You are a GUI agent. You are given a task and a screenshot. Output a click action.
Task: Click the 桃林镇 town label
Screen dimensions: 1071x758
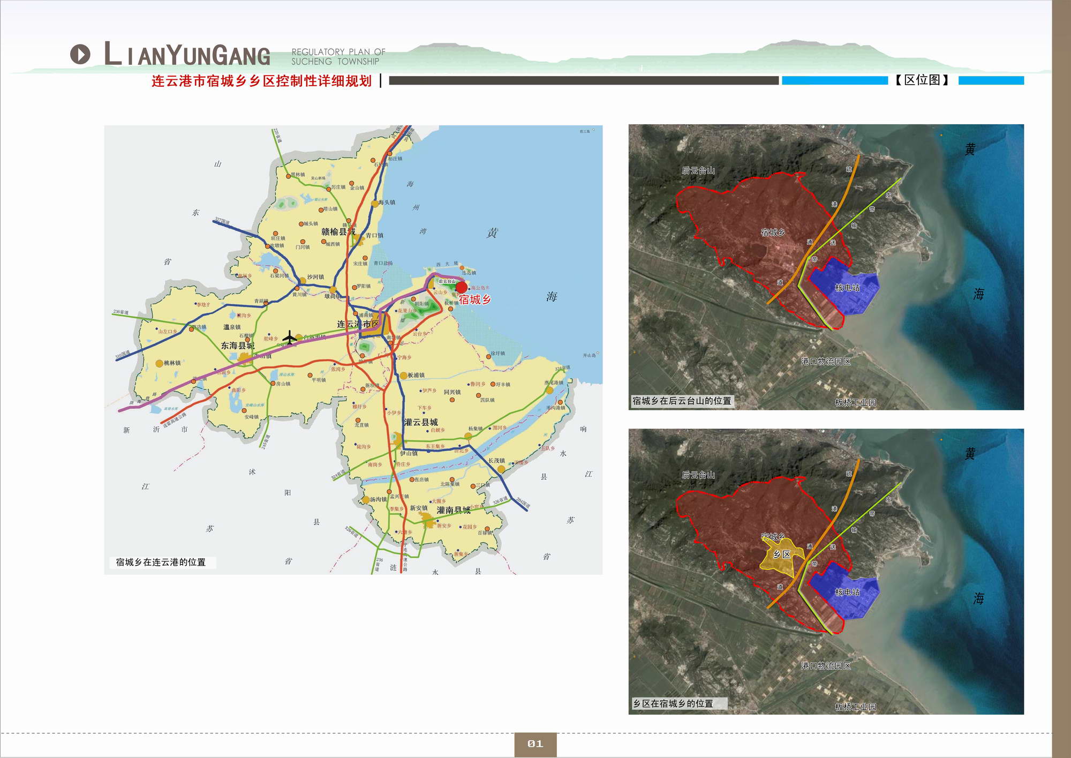tap(172, 363)
